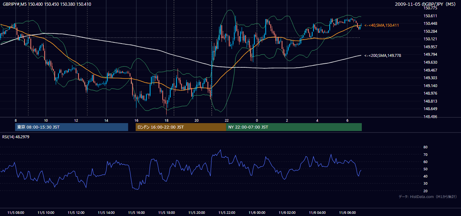Click price axis label 150.775
Viewport: 461px width, 216px height.
tap(430, 8)
